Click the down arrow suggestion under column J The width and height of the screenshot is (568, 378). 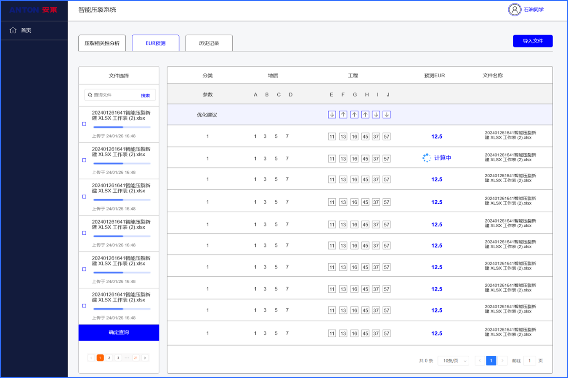pos(387,115)
